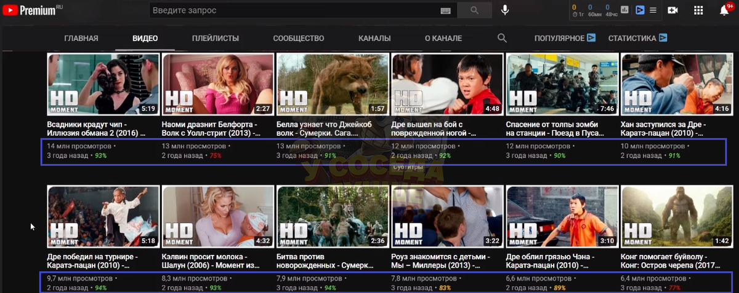The image size is (739, 293).
Task: Click the 10 млн просмотров text
Action: [x=653, y=146]
